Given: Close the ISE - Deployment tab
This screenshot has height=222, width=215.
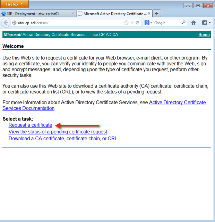Looking at the screenshot, I should coord(73,14).
